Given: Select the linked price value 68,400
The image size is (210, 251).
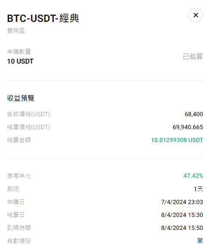Looking at the screenshot, I should [194, 114].
